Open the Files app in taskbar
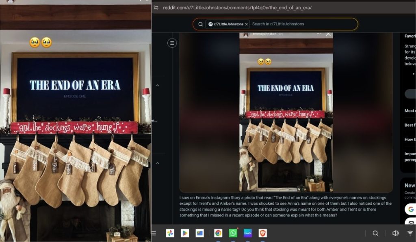 click(199, 233)
